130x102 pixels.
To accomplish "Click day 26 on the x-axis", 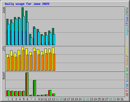I will (x=103, y=99).
